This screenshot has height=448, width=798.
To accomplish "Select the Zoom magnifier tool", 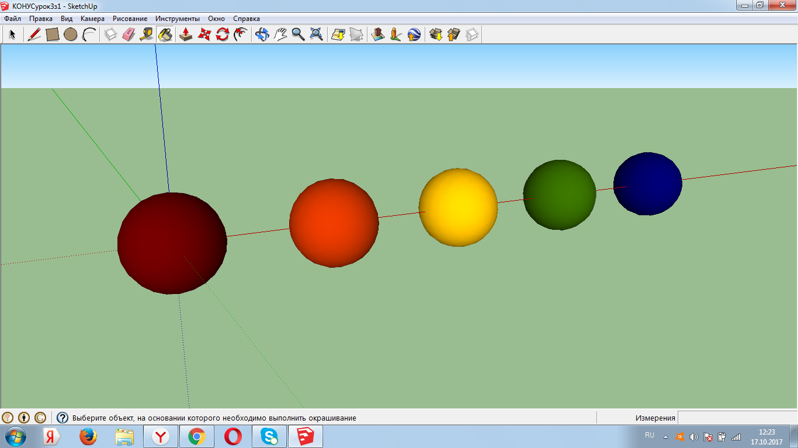I will coord(299,34).
